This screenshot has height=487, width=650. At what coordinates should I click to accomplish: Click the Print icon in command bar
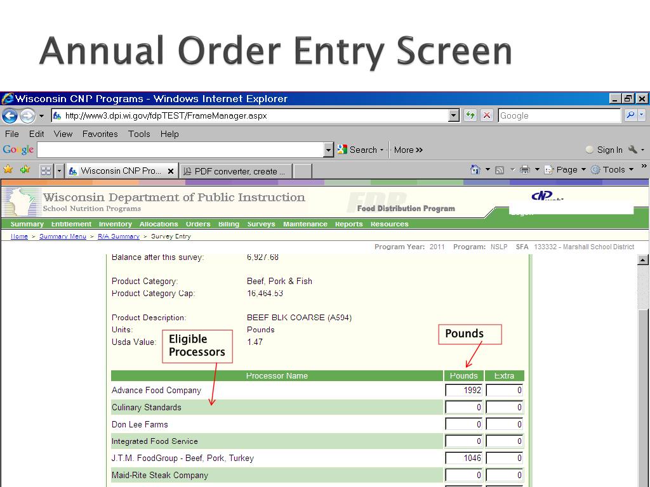pos(525,169)
